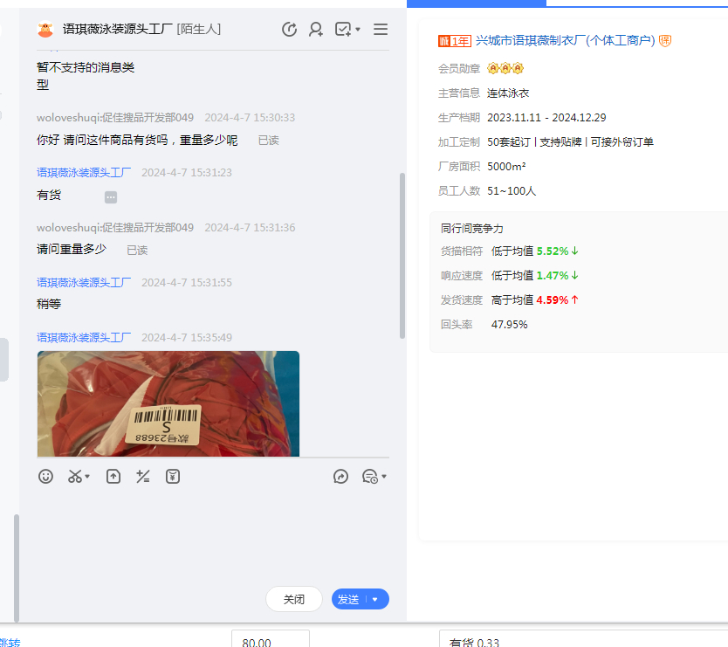728x647 pixels.
Task: Click the refresh/history clock icon in header
Action: click(x=290, y=30)
